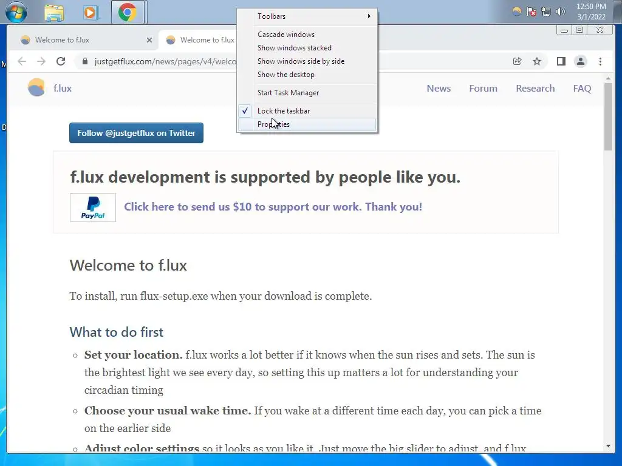Select Show windows stacked
Image resolution: width=622 pixels, height=466 pixels.
pos(307,48)
